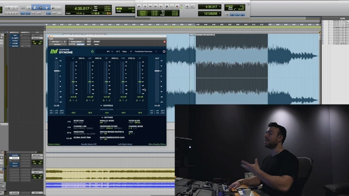Open the DynOne info panel
Image resolution: width=349 pixels, height=196 pixels.
coord(164,51)
